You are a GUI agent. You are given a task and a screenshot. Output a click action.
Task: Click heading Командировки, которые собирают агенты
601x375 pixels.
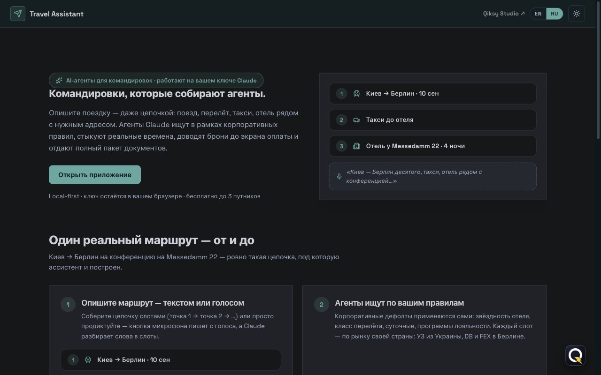click(x=157, y=93)
